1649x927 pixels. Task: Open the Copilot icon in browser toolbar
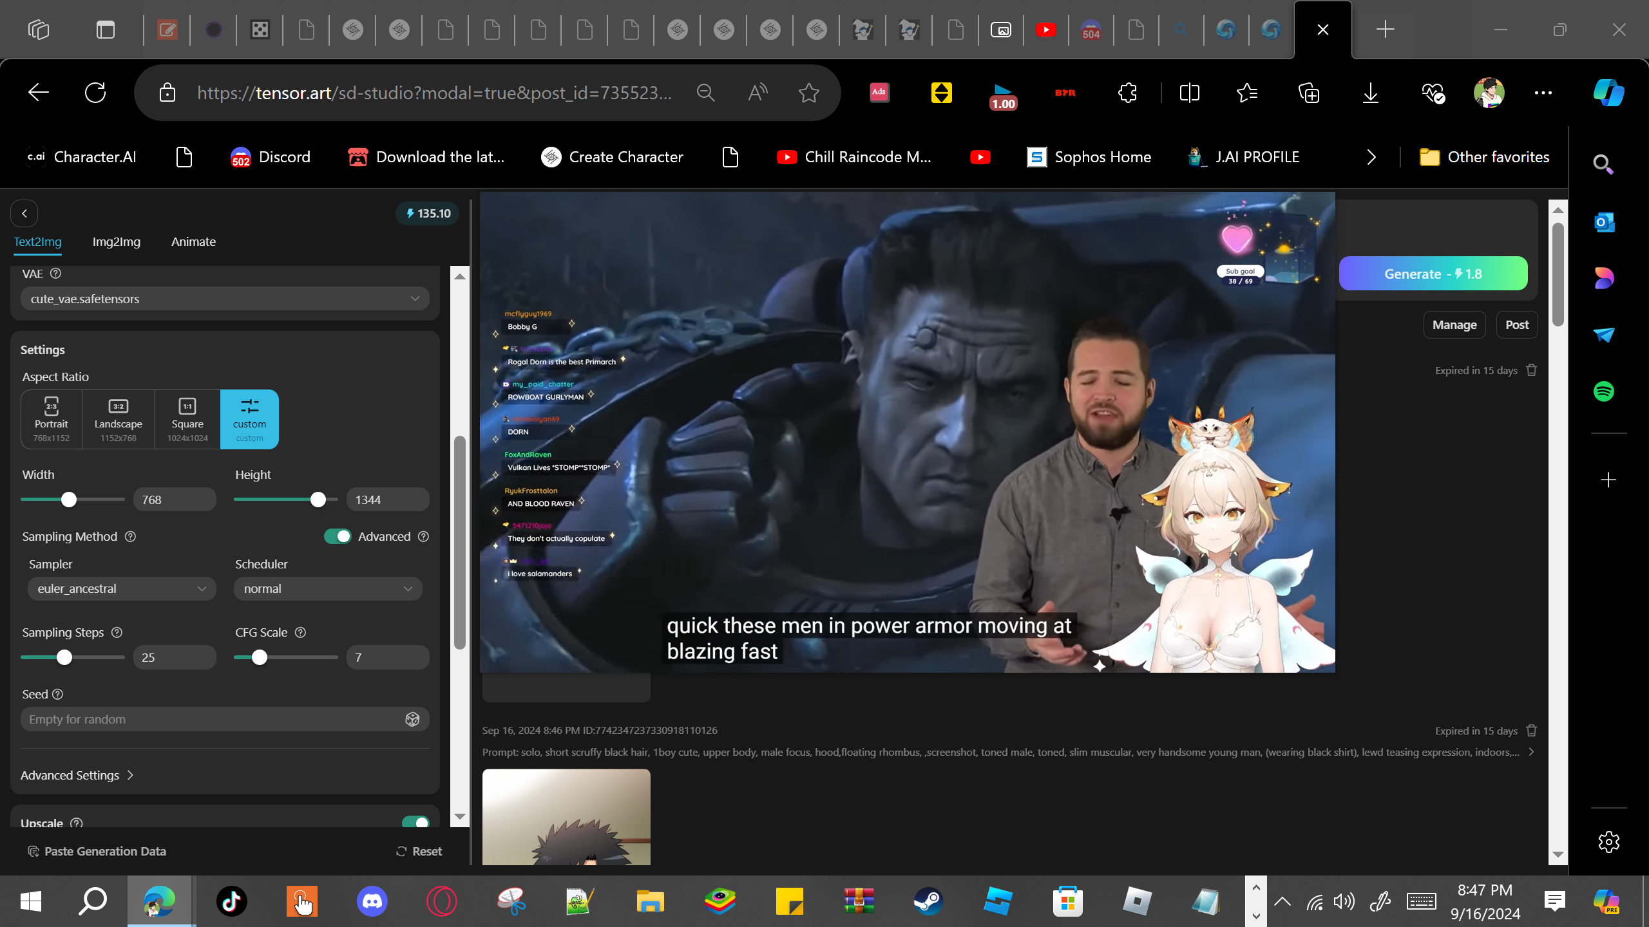click(1608, 93)
